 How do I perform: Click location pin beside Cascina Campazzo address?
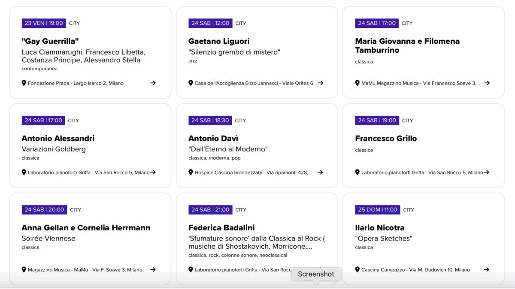click(357, 270)
